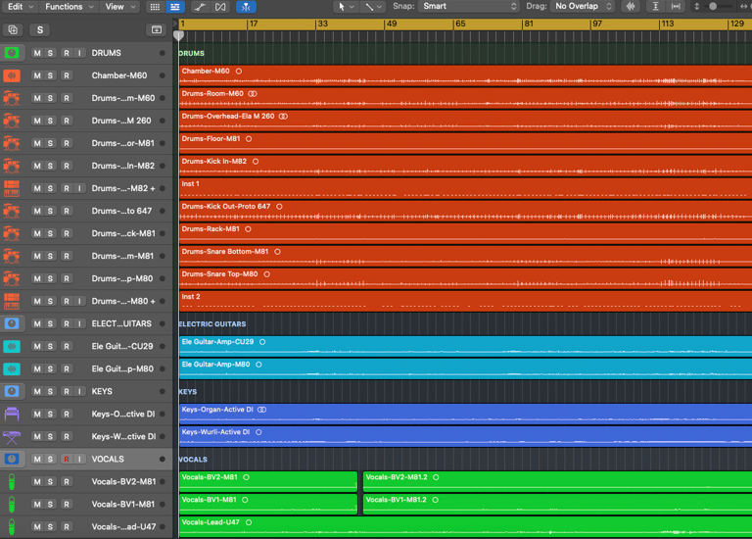Open the secondary tool menu

(373, 7)
